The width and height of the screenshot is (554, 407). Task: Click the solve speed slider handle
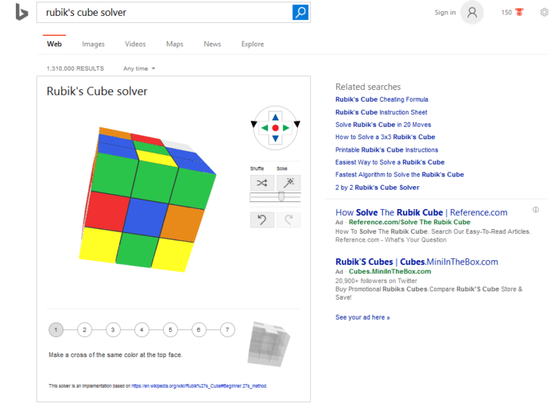(282, 197)
